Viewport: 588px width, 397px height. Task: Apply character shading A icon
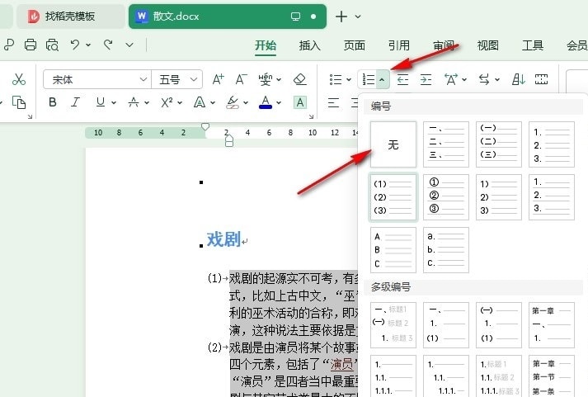tap(300, 102)
